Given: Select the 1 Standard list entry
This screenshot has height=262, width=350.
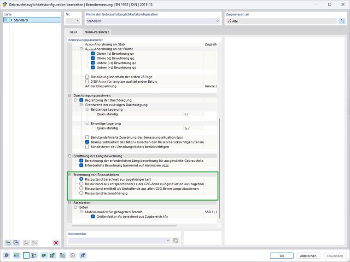Looking at the screenshot, I should point(32,20).
